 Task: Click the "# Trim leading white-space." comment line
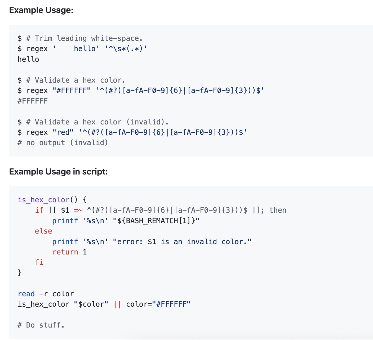80,38
